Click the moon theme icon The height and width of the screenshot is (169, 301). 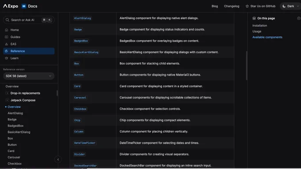tap(284, 6)
